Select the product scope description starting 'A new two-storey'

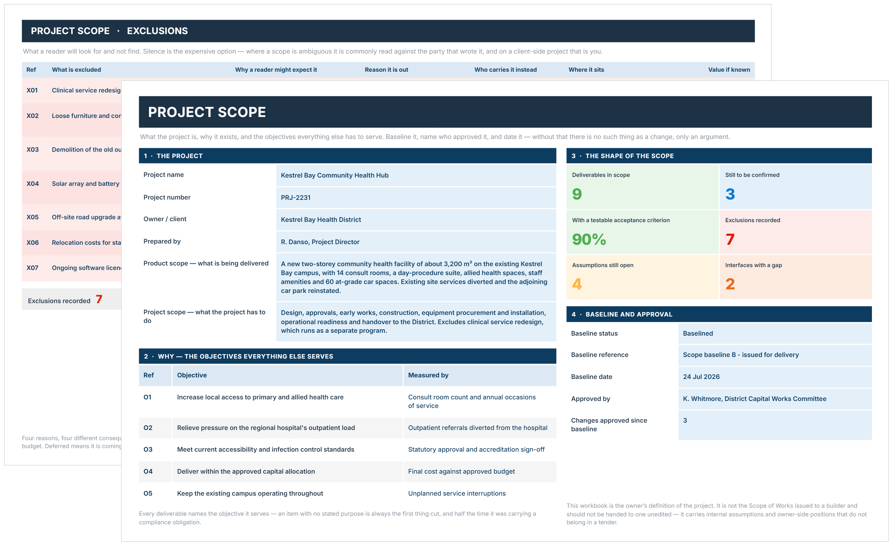pyautogui.click(x=416, y=277)
